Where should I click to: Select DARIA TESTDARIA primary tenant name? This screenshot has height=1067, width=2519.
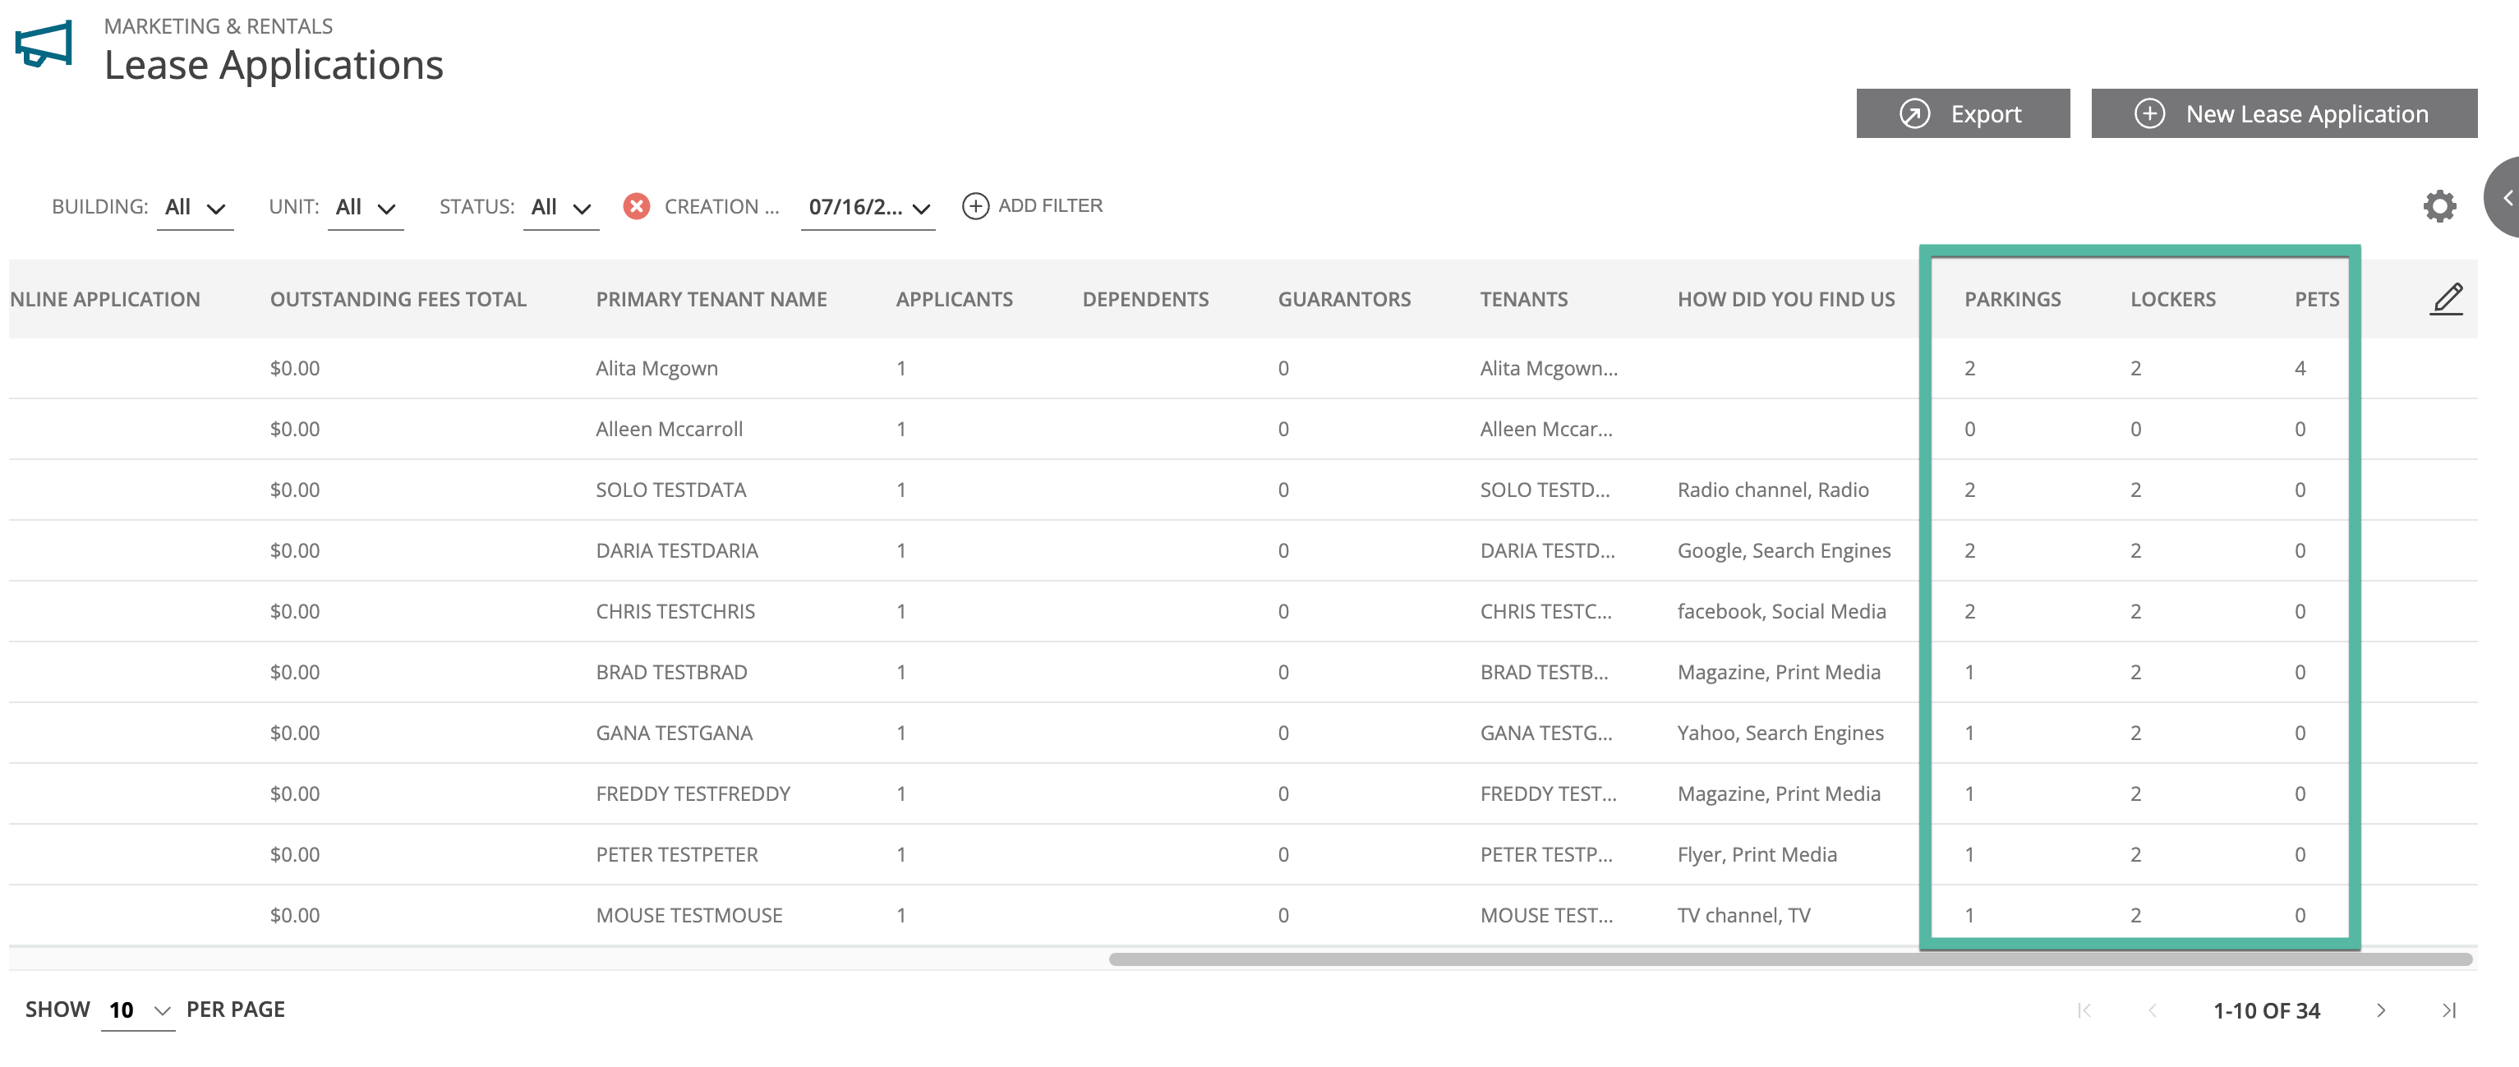pos(677,550)
